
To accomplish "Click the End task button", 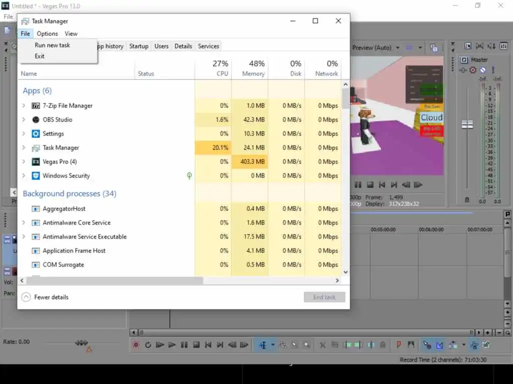I will coord(324,297).
